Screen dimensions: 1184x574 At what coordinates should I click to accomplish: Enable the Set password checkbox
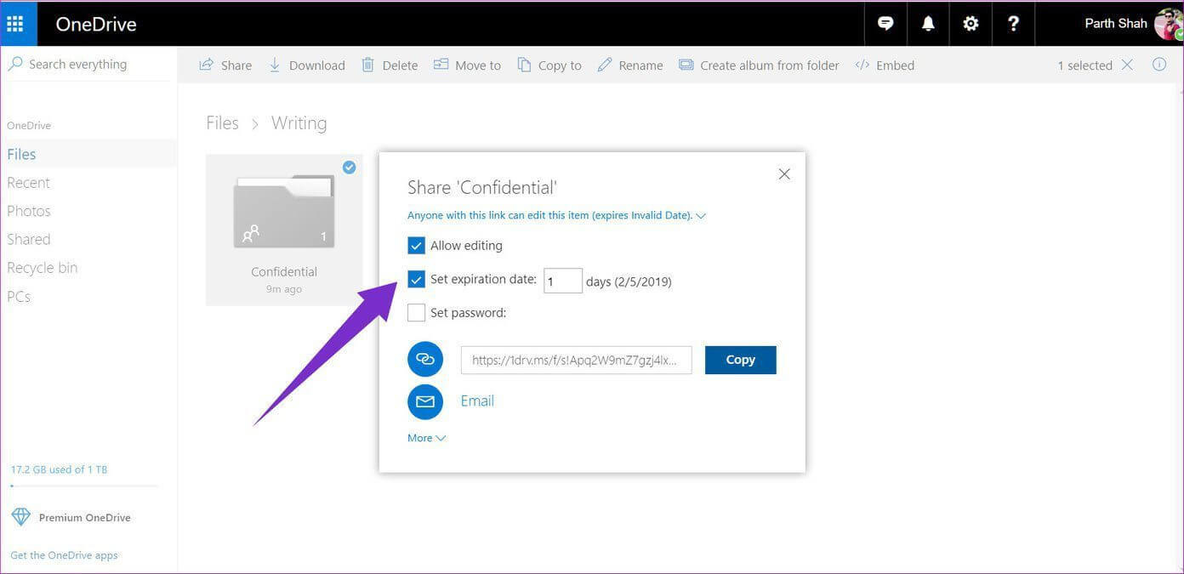point(416,313)
